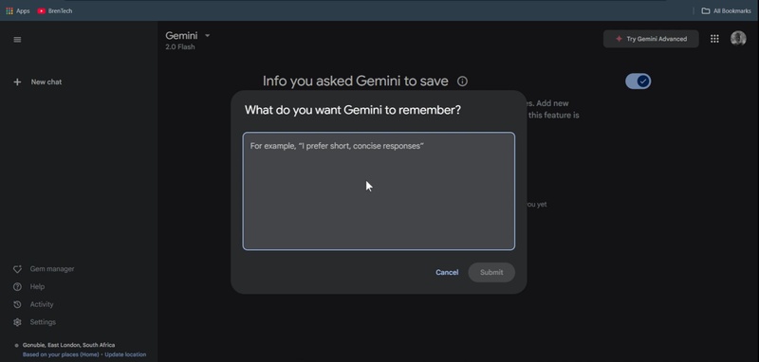Click the Based on your places link

coord(61,354)
